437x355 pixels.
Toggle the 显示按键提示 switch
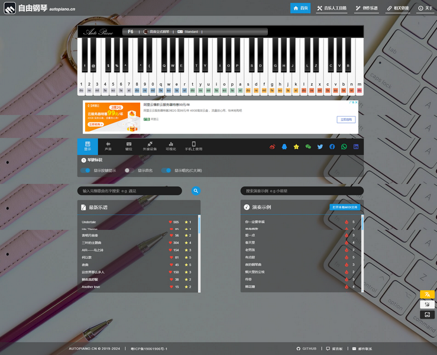point(86,170)
